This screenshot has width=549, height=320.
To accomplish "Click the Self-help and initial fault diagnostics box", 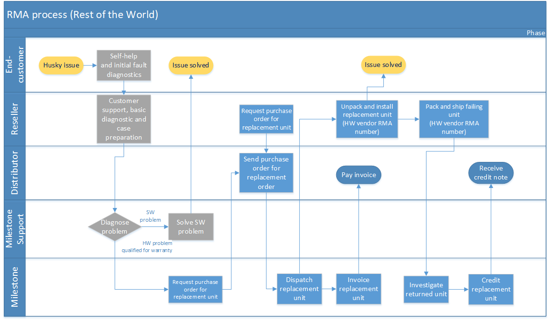I will [x=123, y=65].
